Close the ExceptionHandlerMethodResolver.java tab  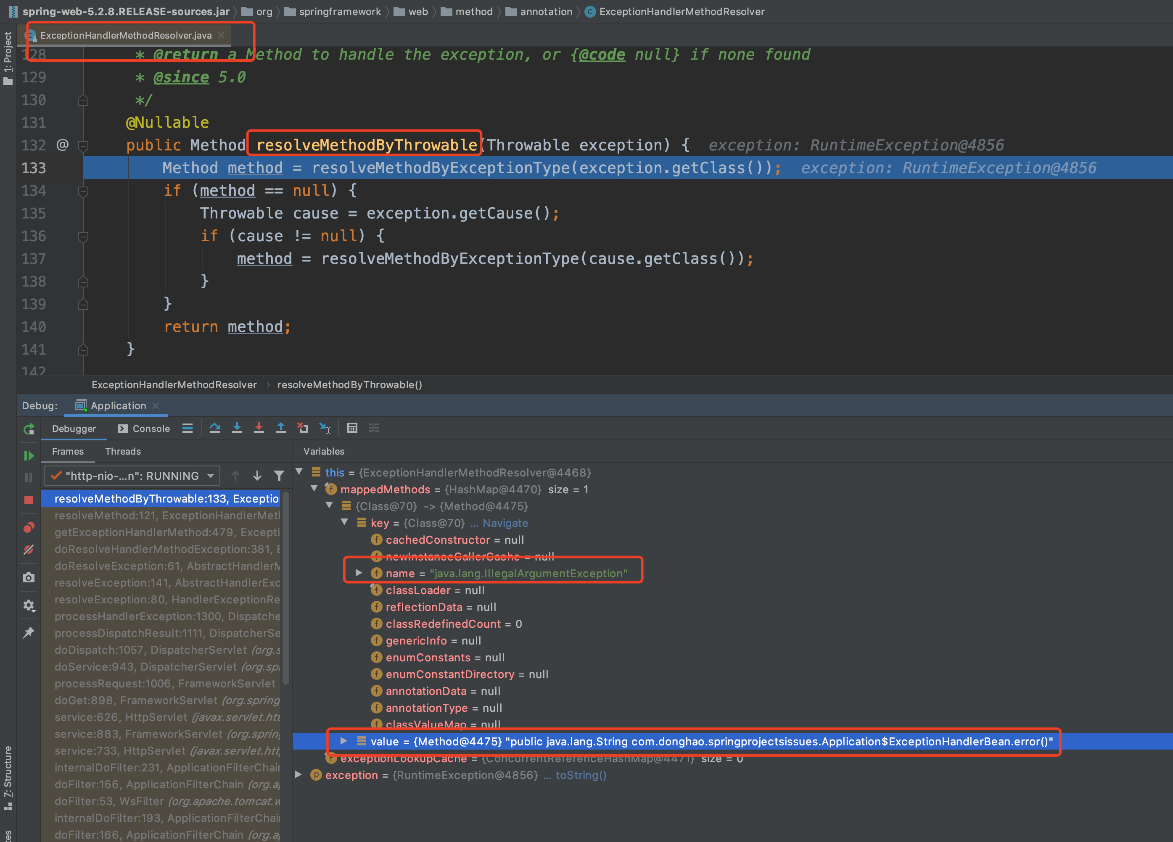[x=222, y=35]
